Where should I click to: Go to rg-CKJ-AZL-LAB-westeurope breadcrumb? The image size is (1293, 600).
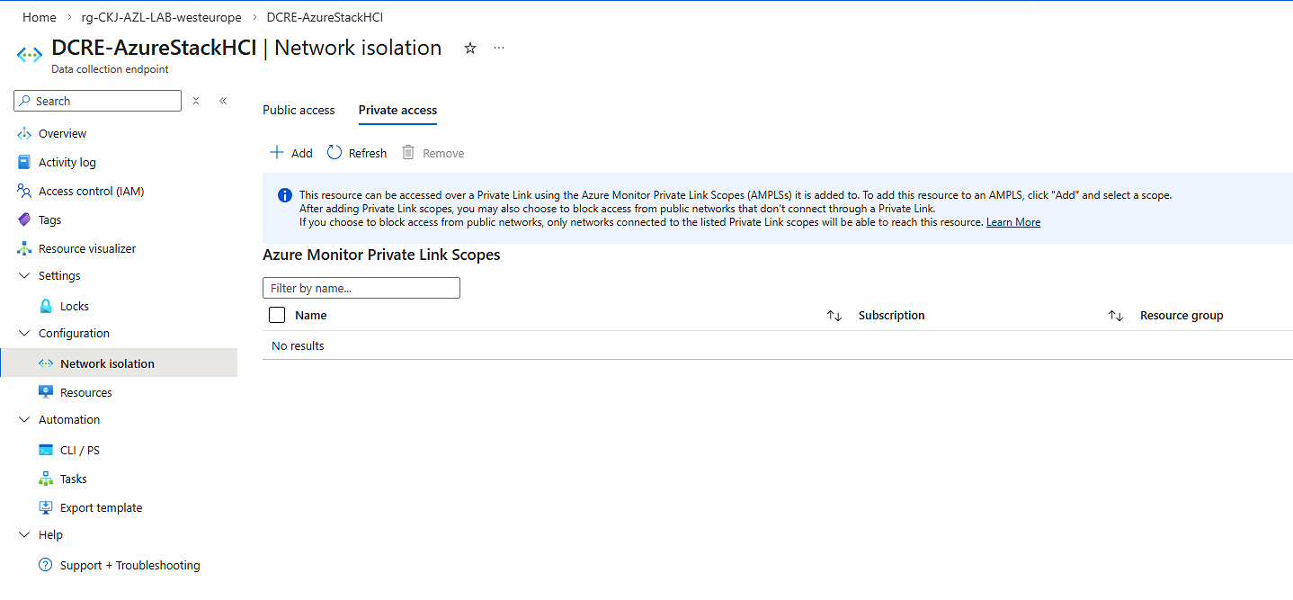pos(161,17)
